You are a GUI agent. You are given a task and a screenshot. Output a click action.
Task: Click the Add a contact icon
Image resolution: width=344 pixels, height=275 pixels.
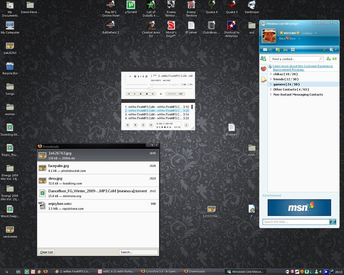pos(328,59)
